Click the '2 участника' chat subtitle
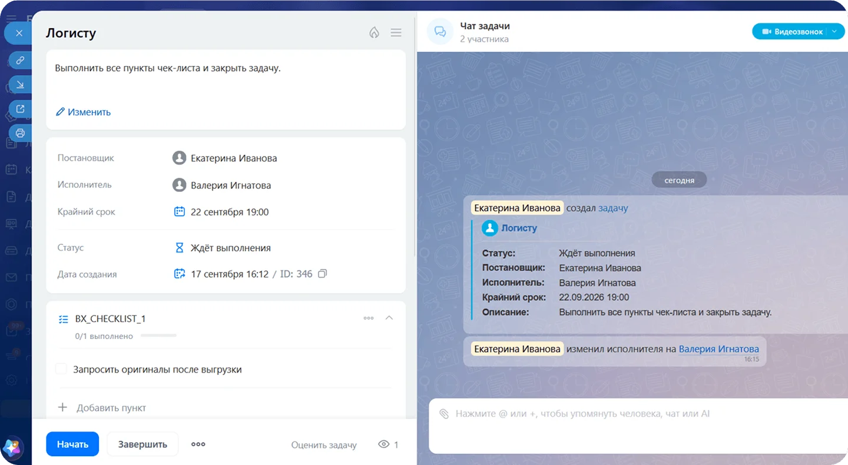 coord(484,39)
